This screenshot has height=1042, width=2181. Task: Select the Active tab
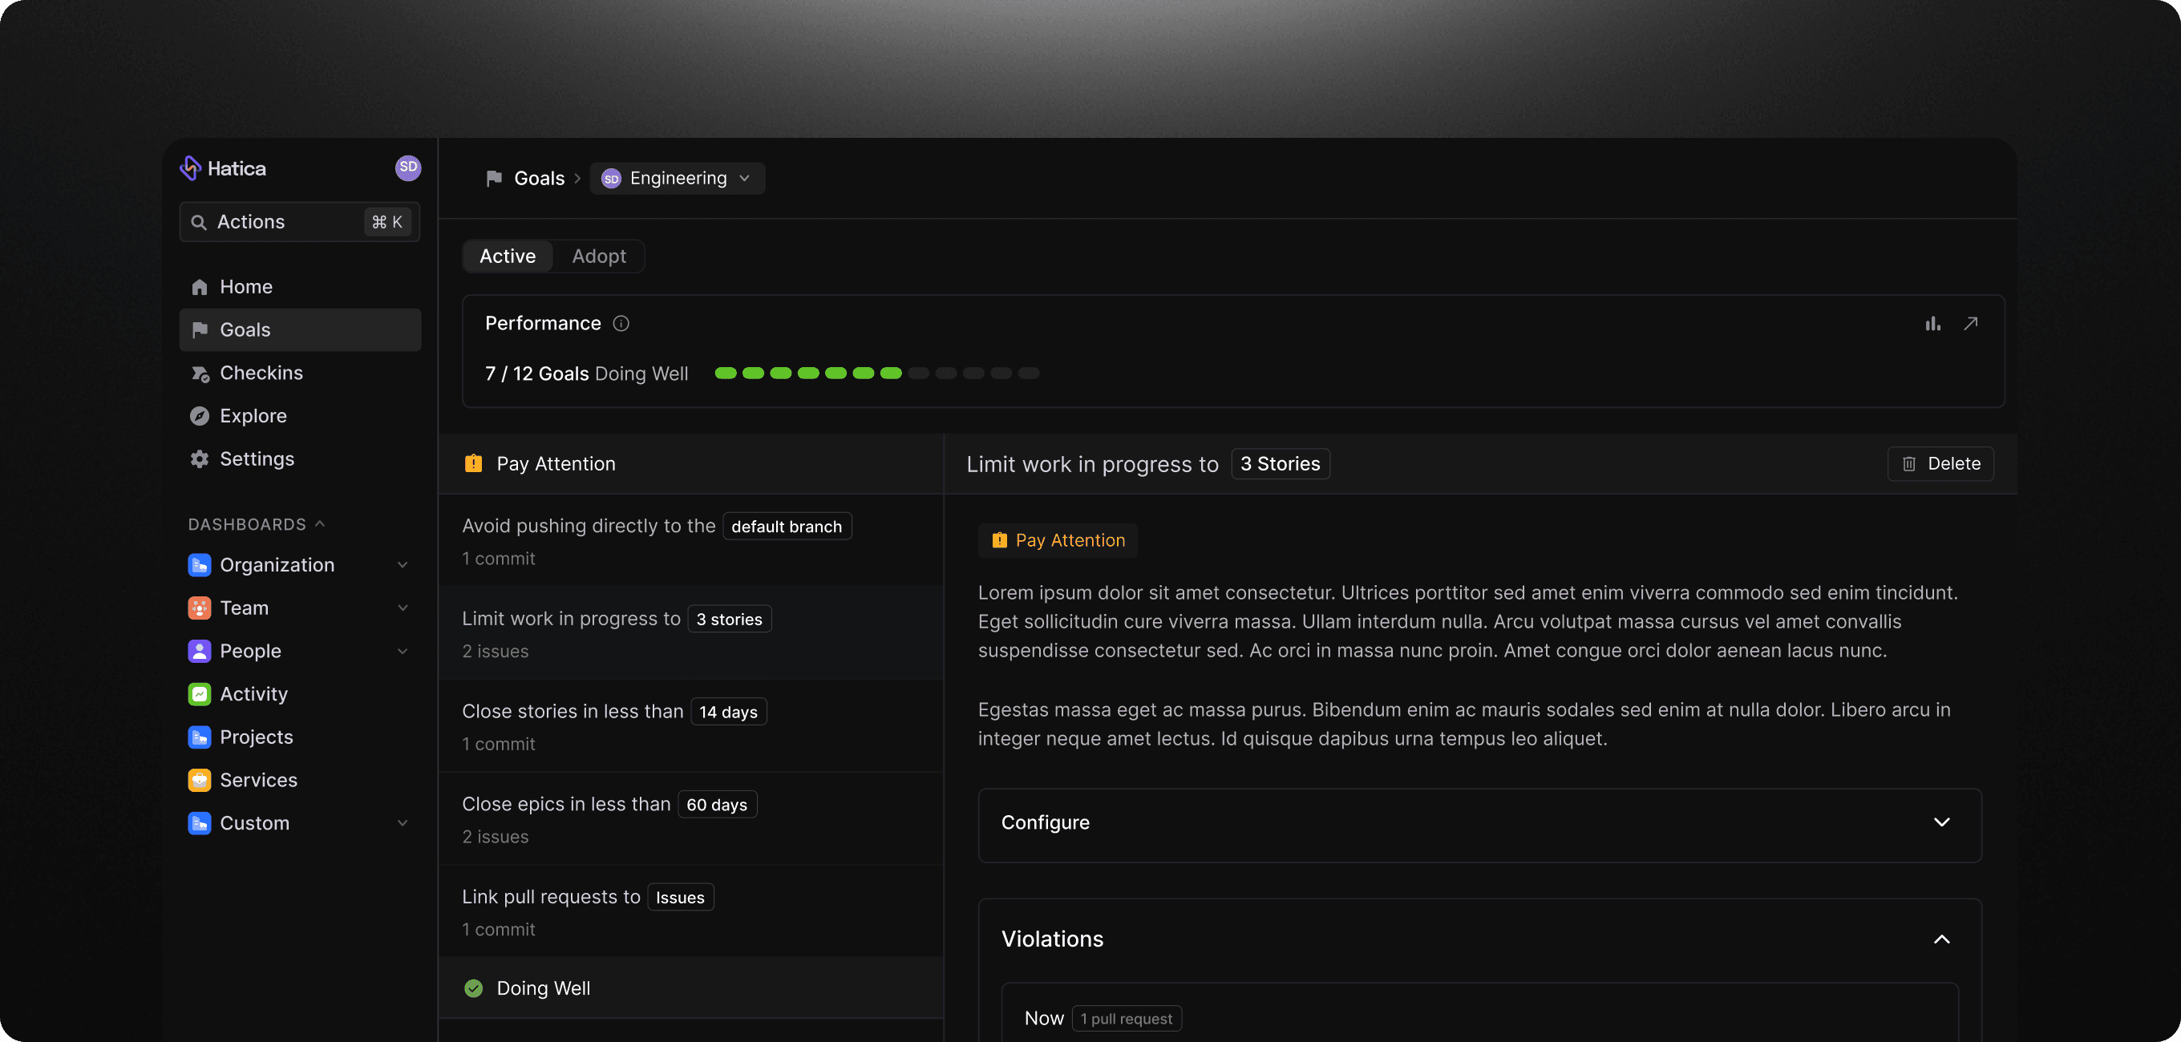pos(507,256)
